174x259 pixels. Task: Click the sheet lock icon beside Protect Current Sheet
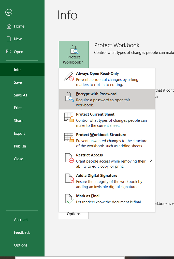pyautogui.click(x=69, y=117)
